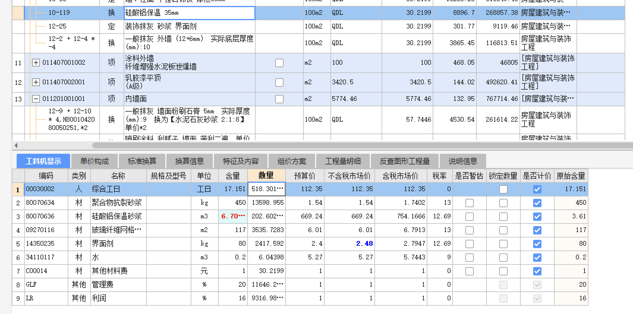Click the 不含税市场价 column header
This screenshot has height=314, width=633.
pos(349,176)
